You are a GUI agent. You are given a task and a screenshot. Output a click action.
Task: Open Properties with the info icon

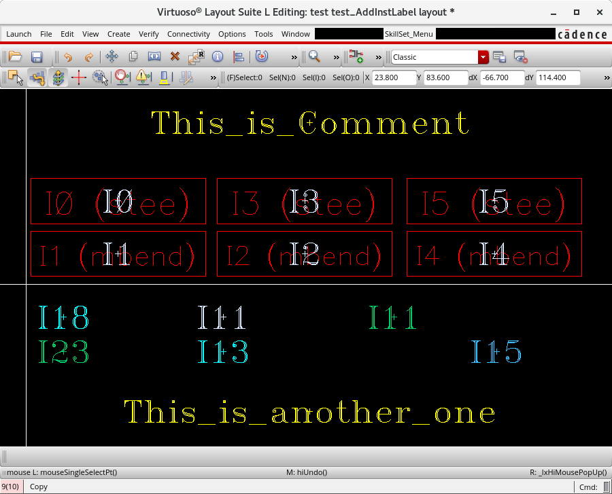tap(218, 56)
